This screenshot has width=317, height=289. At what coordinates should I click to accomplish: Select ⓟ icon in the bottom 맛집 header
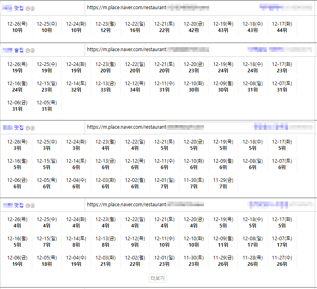coord(33,205)
